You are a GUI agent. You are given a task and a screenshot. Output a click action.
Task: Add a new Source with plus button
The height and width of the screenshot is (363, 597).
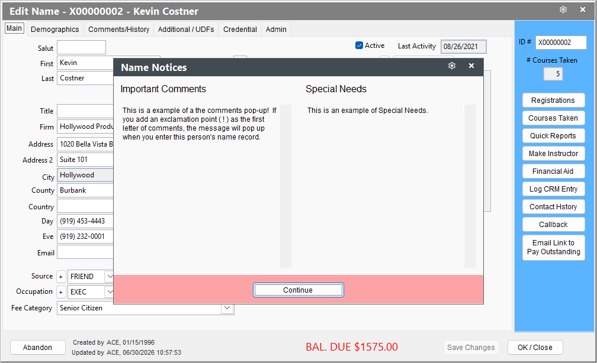click(61, 277)
